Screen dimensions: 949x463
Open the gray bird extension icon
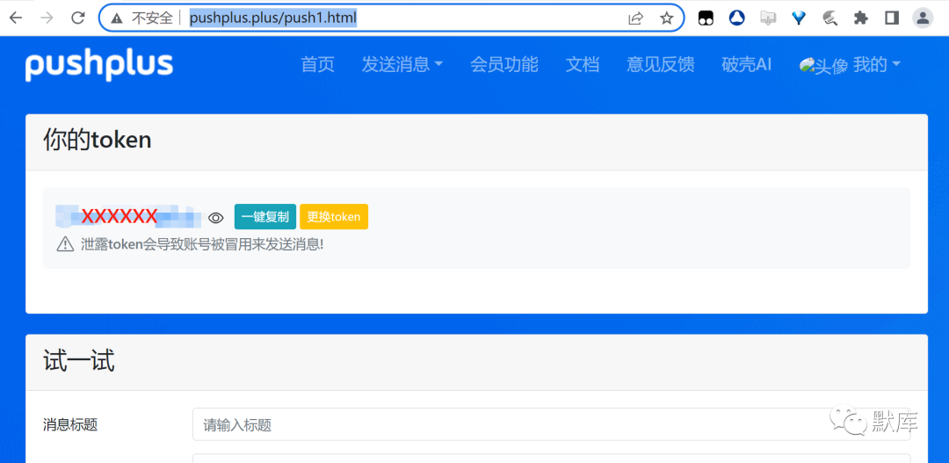point(829,18)
